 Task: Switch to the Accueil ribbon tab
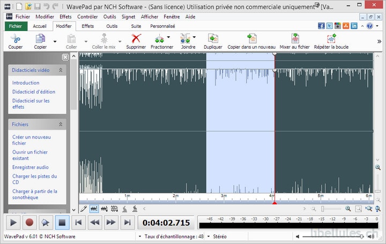point(40,26)
